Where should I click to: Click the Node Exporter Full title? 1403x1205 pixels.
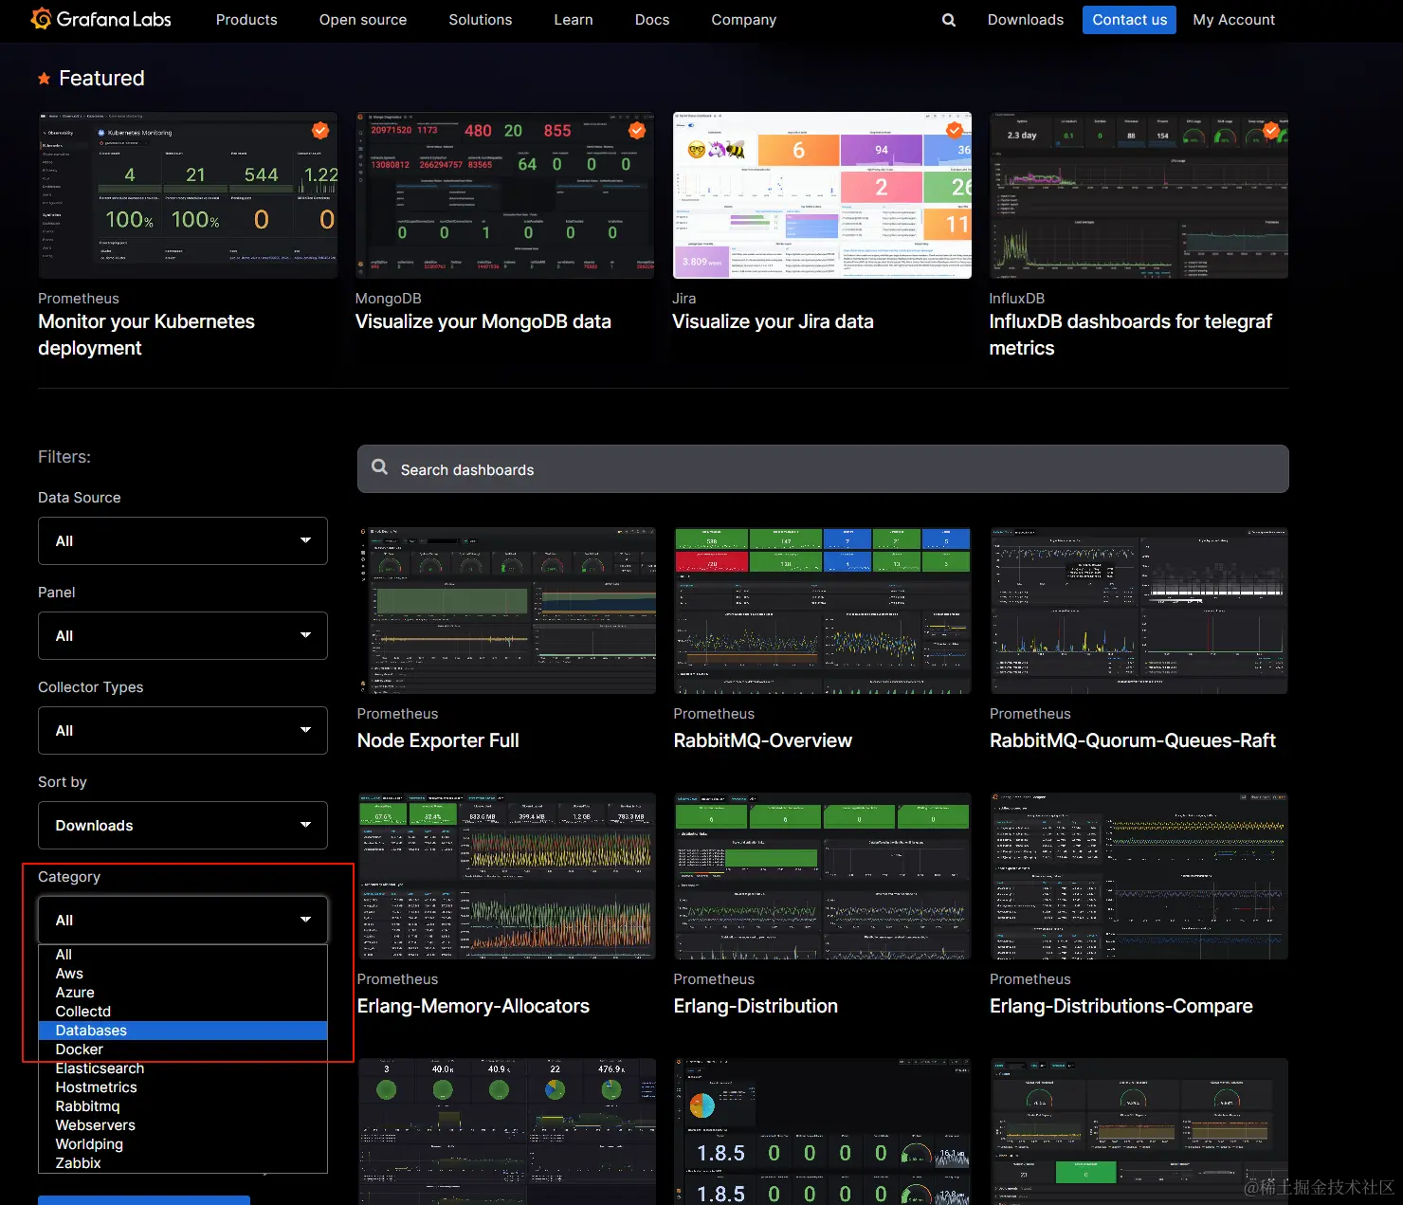pos(438,740)
